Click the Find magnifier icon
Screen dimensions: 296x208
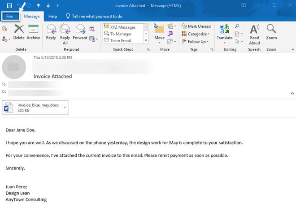pos(237,26)
